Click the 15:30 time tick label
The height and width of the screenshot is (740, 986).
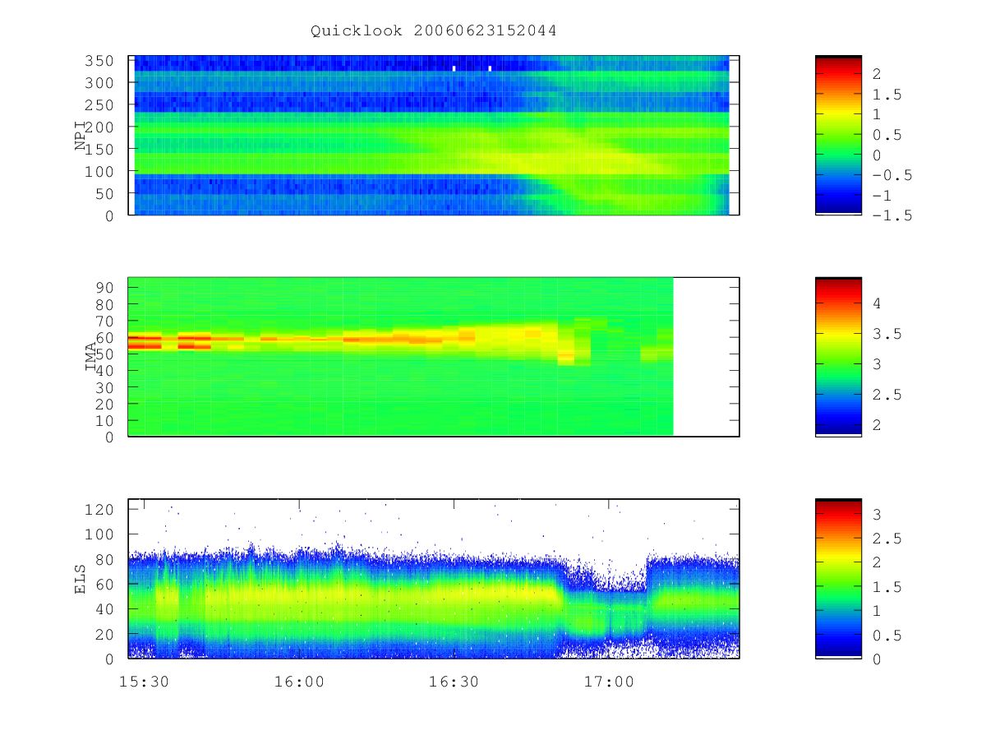click(x=145, y=682)
